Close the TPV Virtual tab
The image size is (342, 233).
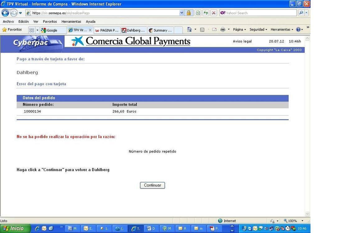coord(90,30)
